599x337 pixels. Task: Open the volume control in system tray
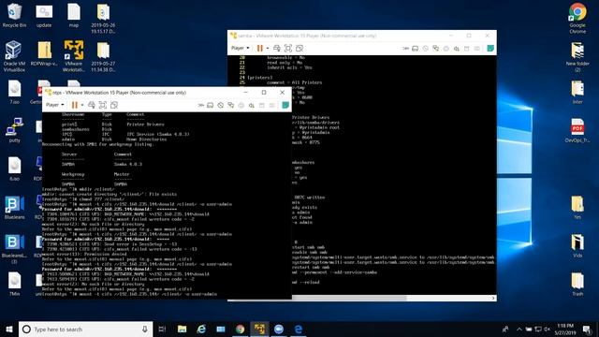pos(547,329)
